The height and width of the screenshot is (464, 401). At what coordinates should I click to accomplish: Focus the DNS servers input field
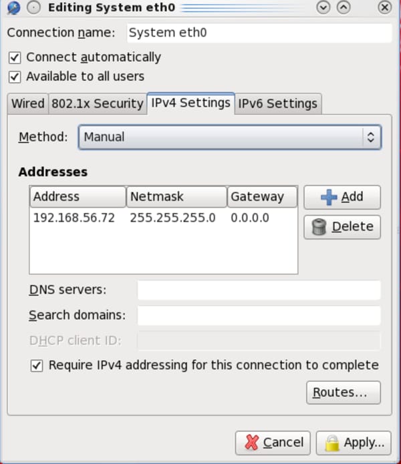[258, 290]
